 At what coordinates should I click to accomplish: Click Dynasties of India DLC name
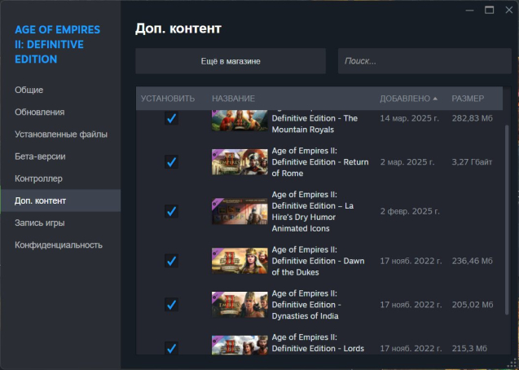[x=306, y=305]
